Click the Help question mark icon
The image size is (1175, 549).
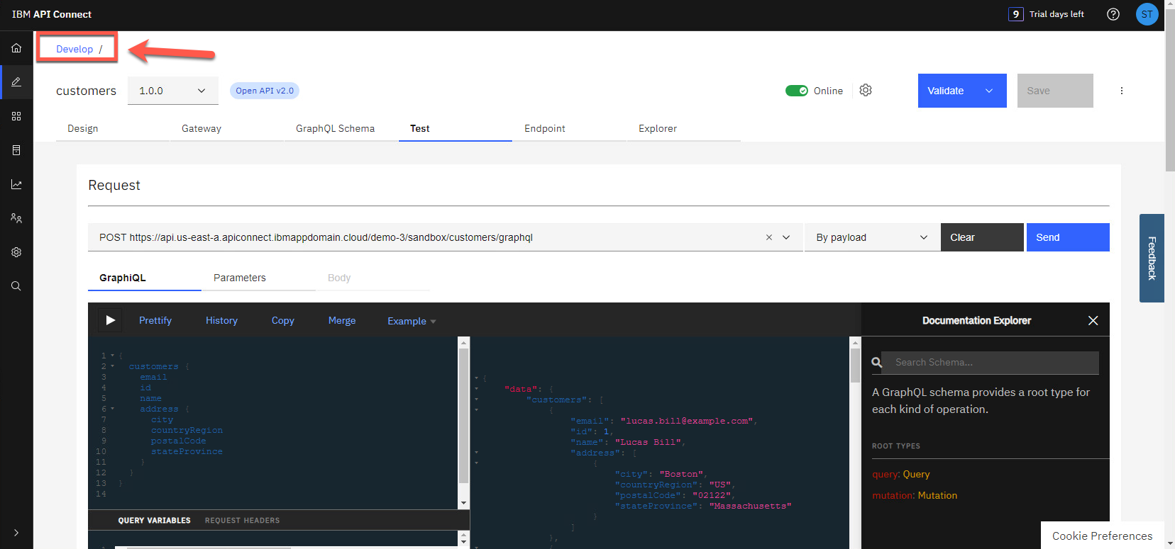pos(1113,14)
